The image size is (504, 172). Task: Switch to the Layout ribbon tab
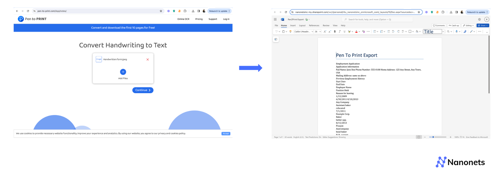302,25
